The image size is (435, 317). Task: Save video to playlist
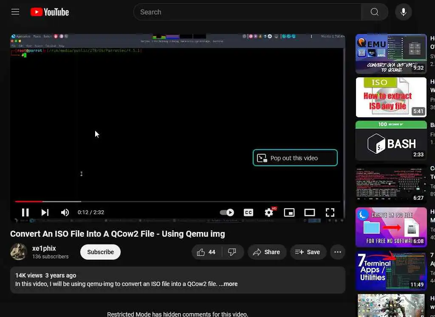pos(308,252)
